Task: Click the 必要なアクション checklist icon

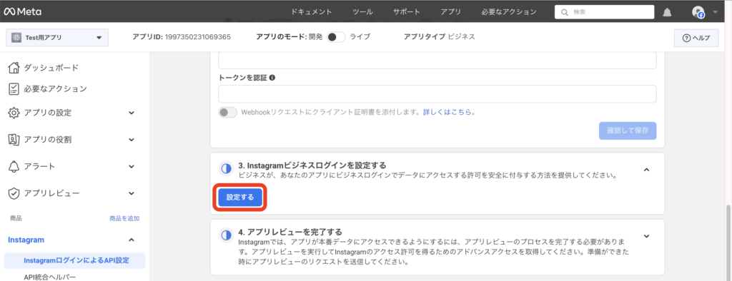Action: [x=14, y=88]
